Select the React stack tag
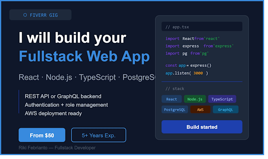The height and width of the screenshot is (159, 268). [x=171, y=99]
